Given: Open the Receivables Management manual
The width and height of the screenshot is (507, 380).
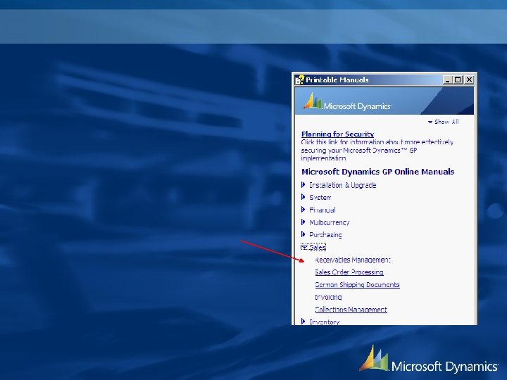Looking at the screenshot, I should pyautogui.click(x=353, y=260).
